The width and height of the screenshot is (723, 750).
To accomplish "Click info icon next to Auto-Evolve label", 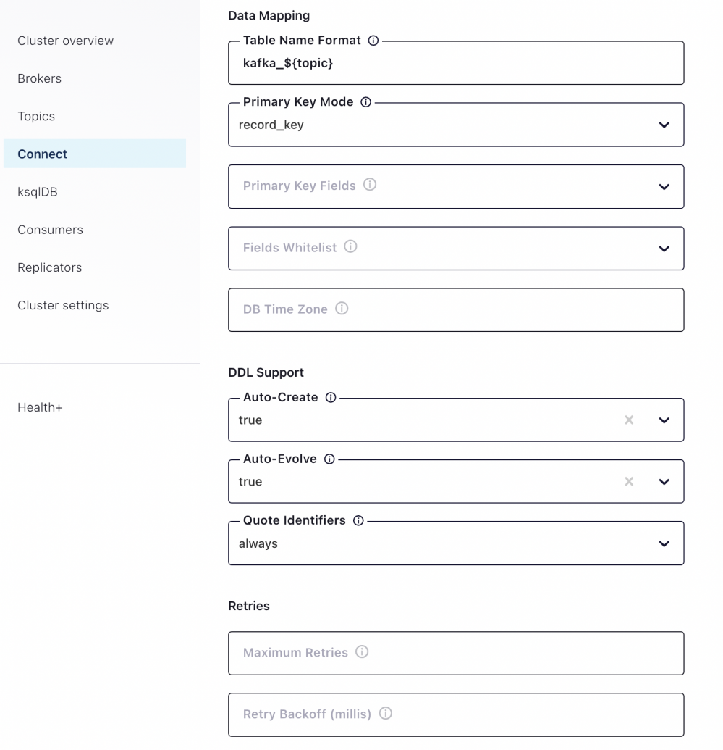I will (x=329, y=459).
